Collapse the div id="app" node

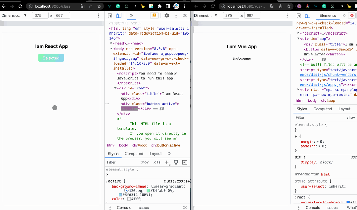(298, 39)
